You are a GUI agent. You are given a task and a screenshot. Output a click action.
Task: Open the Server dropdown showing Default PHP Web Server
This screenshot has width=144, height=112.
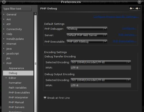[87, 35]
